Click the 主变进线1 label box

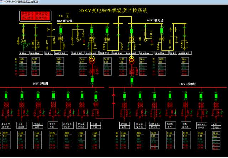point(92,53)
